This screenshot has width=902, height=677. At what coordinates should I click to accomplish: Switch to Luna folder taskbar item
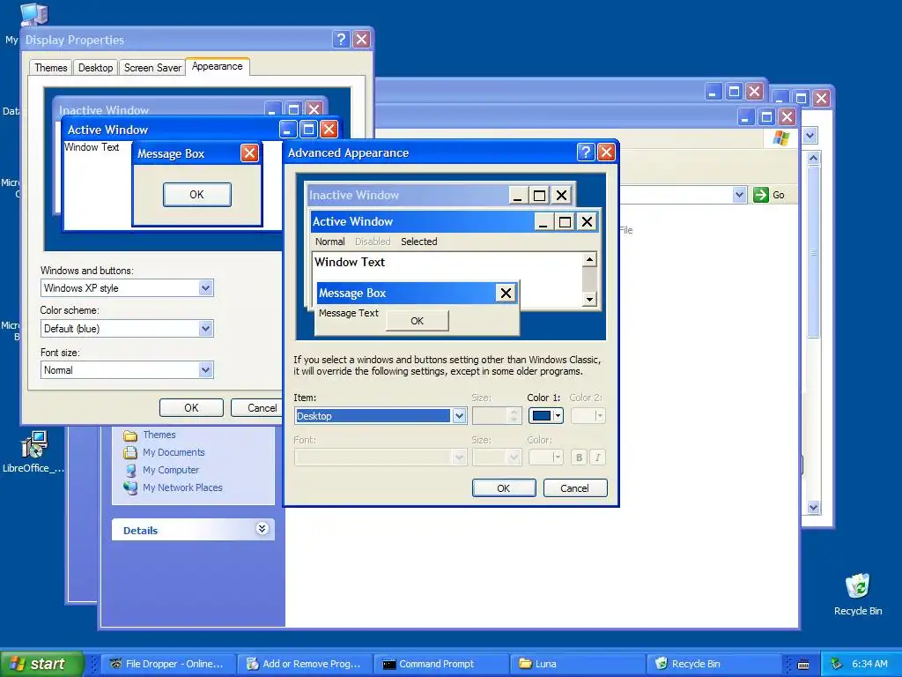point(578,664)
